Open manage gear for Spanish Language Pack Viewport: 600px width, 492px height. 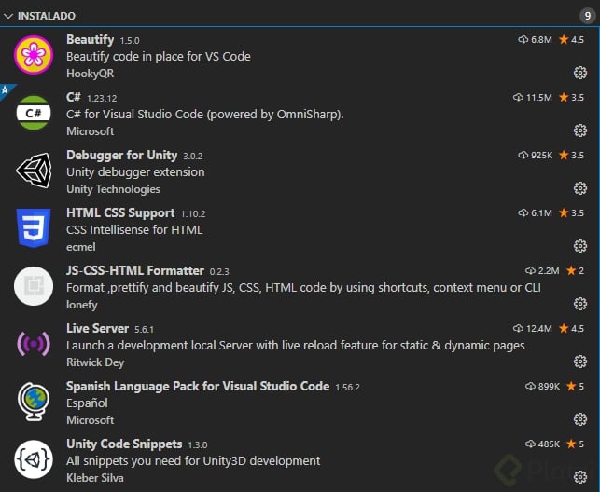pos(580,419)
